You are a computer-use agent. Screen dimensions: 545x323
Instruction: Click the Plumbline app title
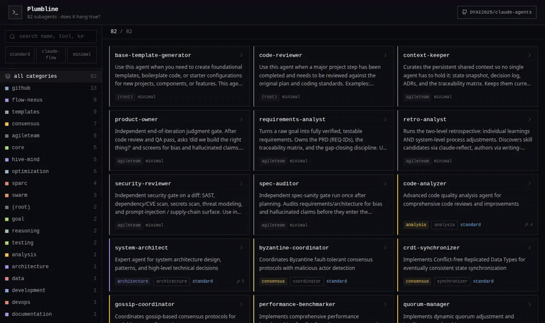43,9
